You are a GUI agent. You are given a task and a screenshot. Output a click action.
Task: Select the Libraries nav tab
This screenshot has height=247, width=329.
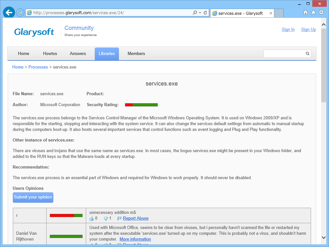coord(107,54)
